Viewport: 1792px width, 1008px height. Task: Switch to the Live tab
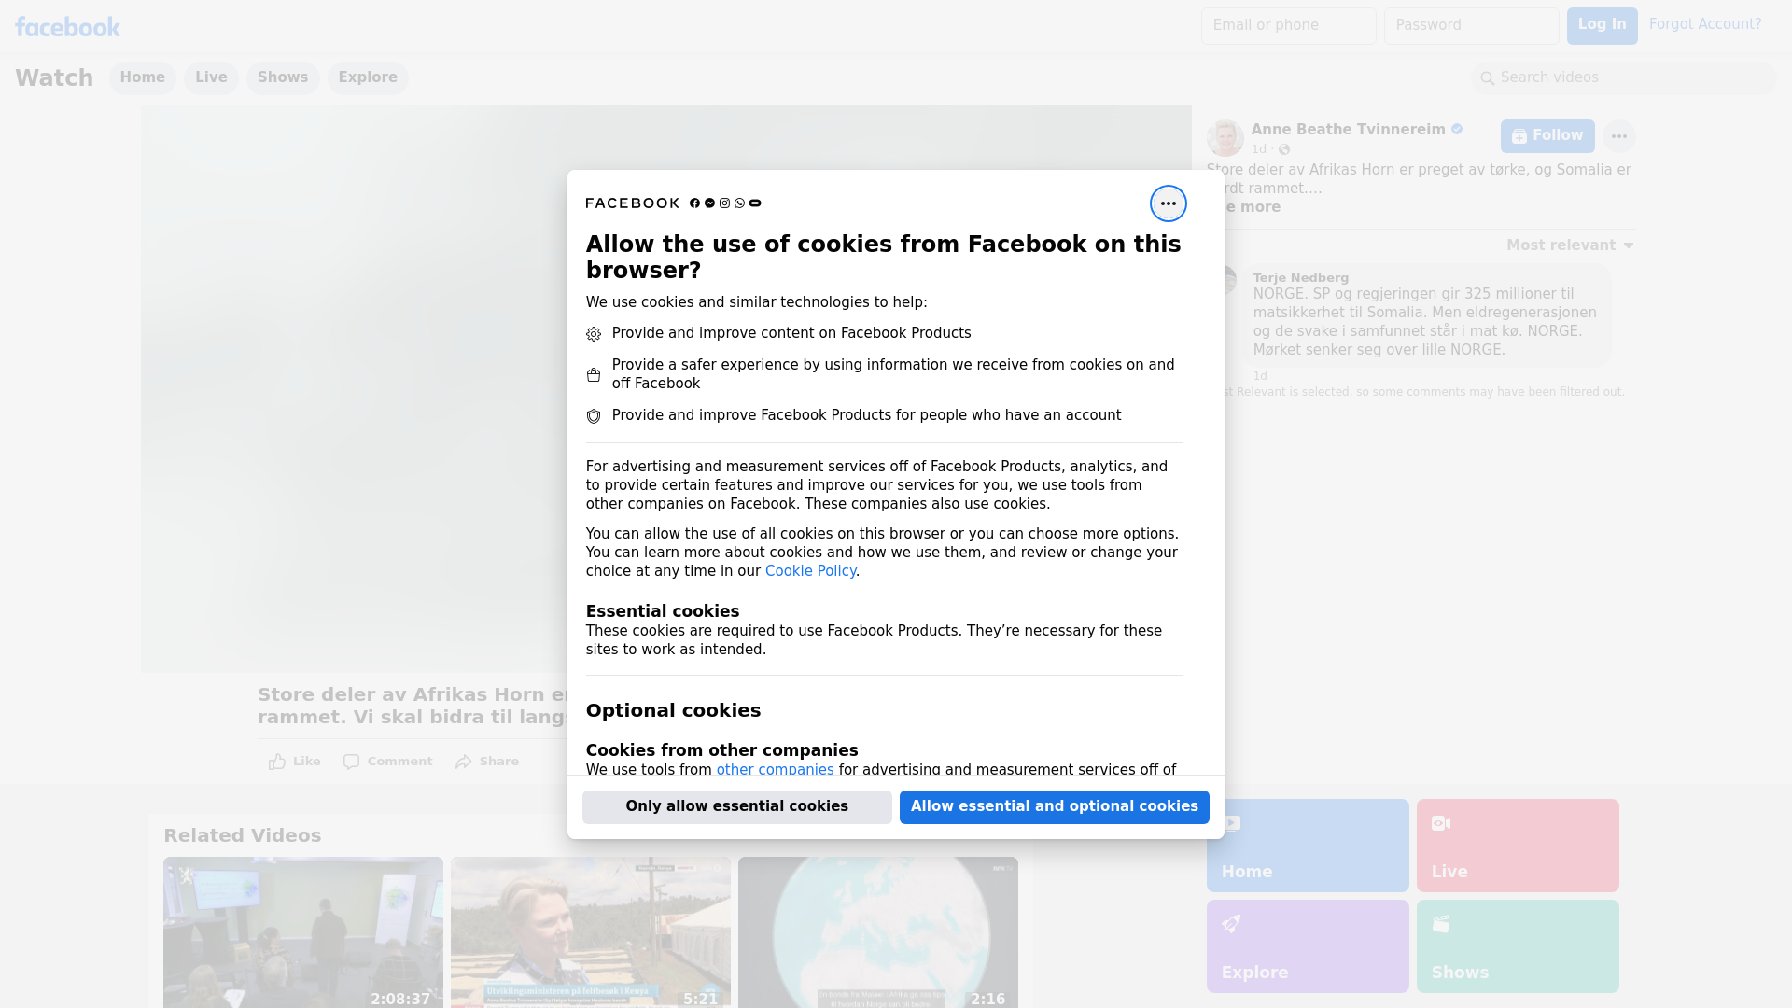point(211,78)
